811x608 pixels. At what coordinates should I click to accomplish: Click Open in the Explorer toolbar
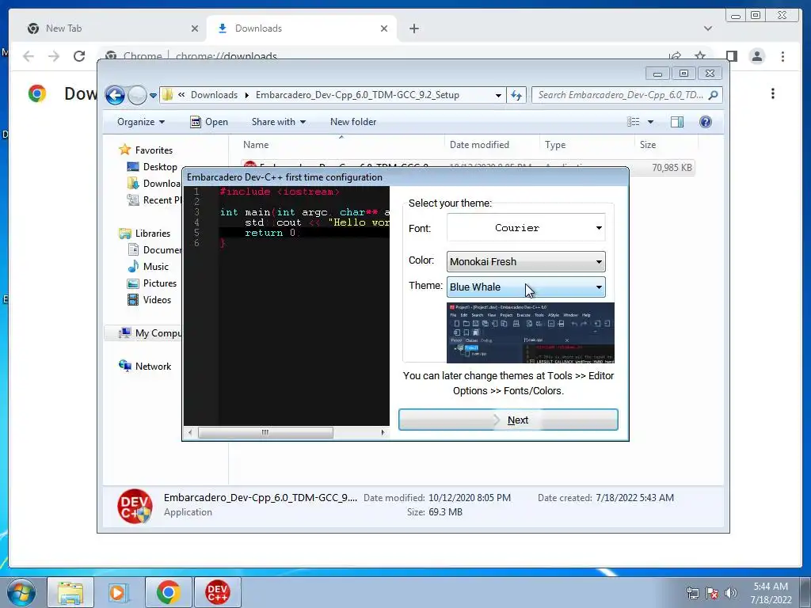pyautogui.click(x=209, y=122)
